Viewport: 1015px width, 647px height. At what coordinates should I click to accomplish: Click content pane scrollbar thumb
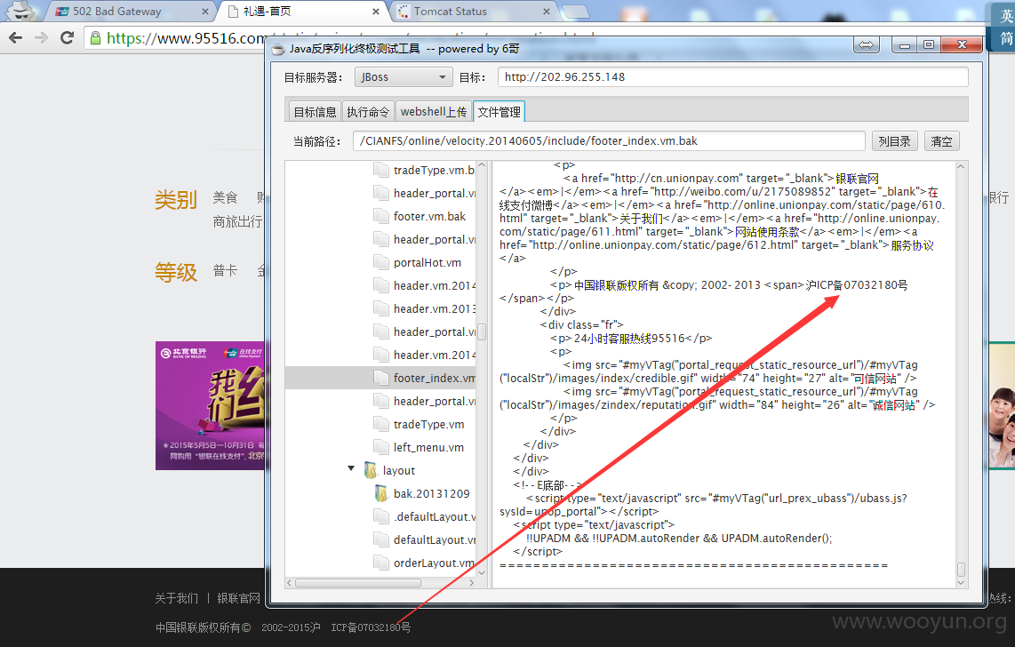962,570
